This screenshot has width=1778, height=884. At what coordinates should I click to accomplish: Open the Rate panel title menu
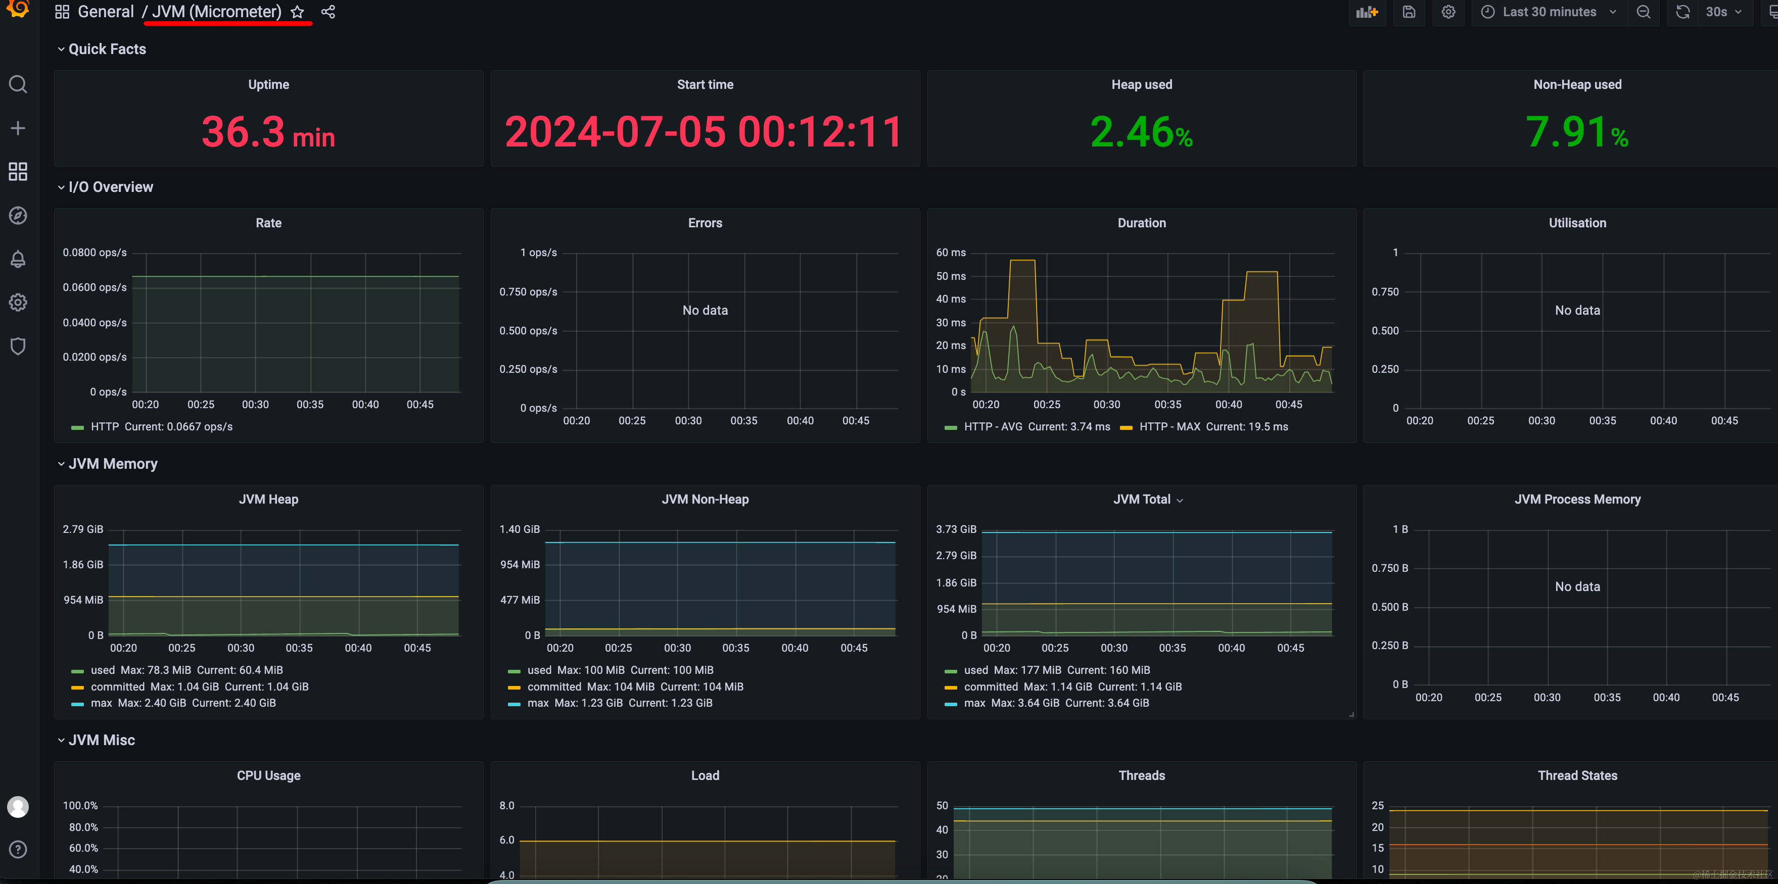[x=268, y=223]
